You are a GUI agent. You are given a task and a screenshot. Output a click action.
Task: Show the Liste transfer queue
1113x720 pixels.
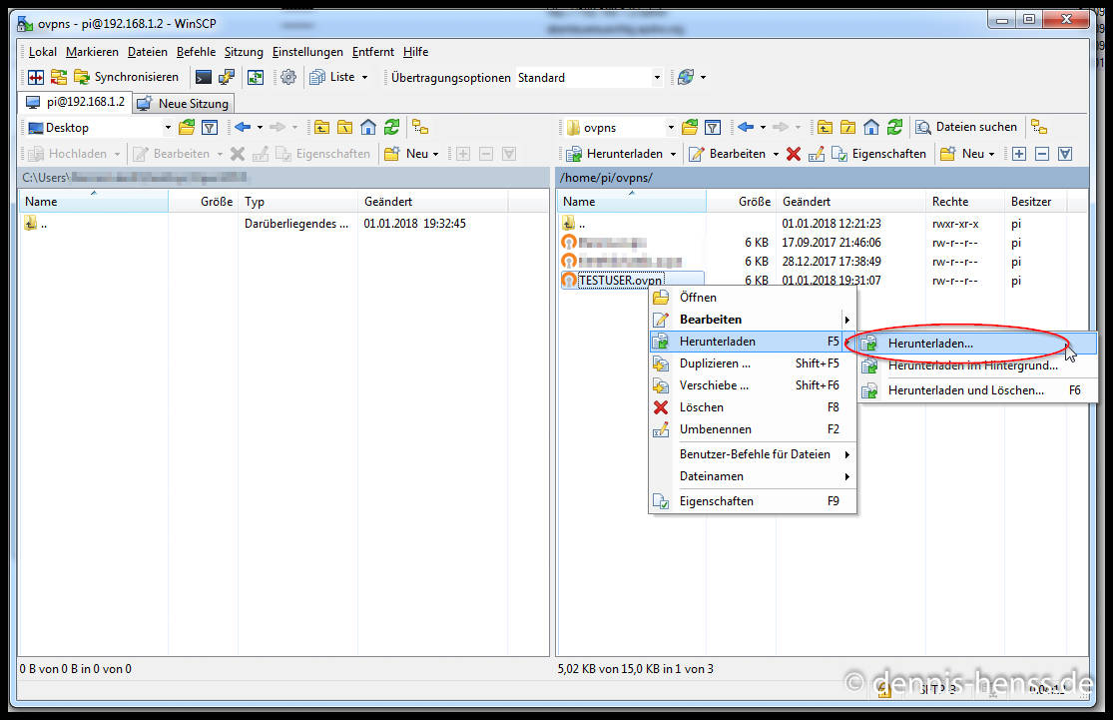click(332, 78)
